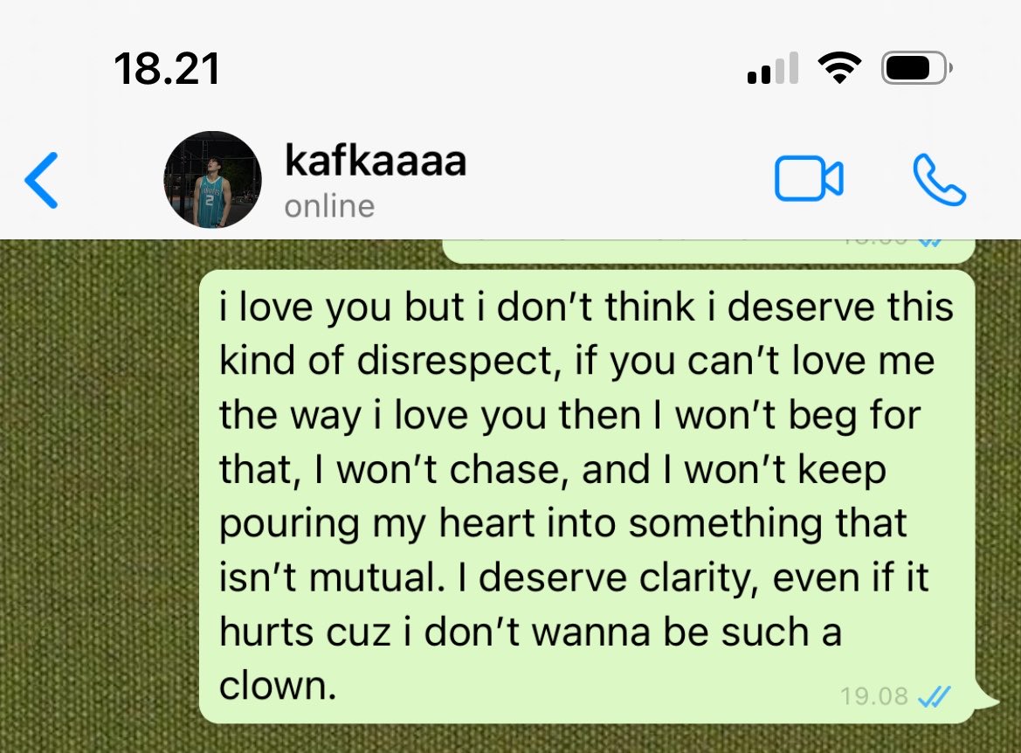Image resolution: width=1021 pixels, height=753 pixels.
Task: Tap the online status text
Action: [x=329, y=207]
